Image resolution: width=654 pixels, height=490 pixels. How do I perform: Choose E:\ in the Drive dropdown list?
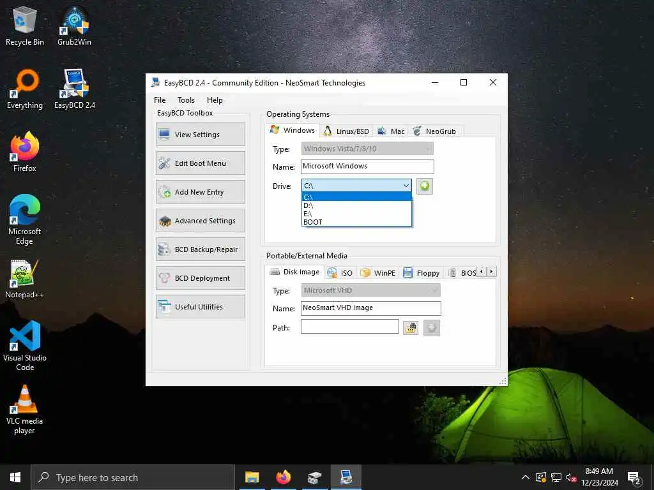356,214
